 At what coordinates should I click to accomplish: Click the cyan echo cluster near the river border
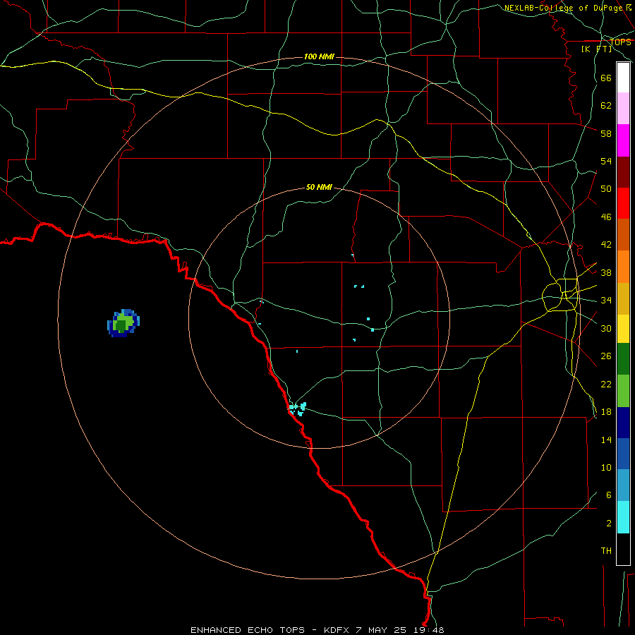pyautogui.click(x=298, y=409)
